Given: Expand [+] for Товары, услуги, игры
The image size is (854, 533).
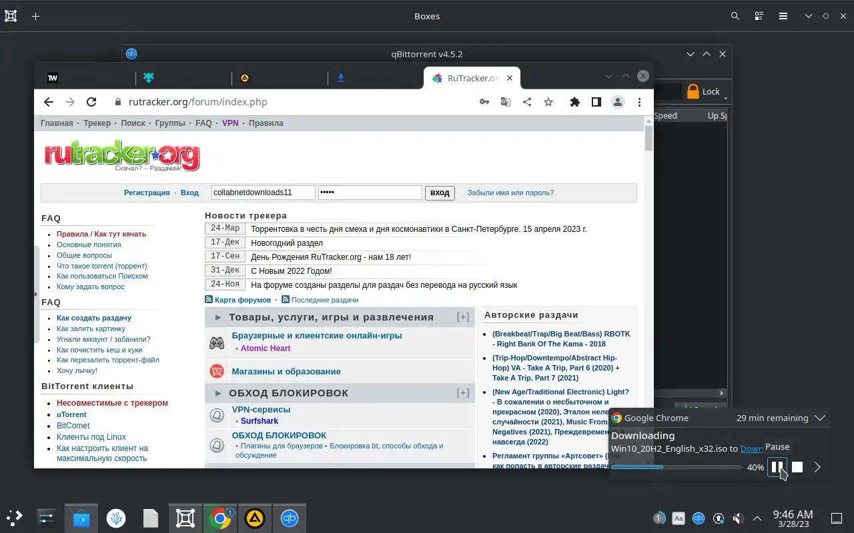Looking at the screenshot, I should point(462,317).
